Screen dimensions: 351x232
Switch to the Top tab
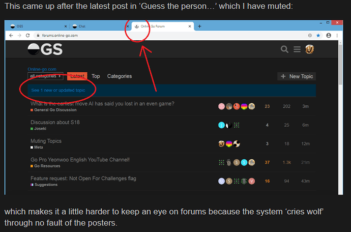[x=96, y=76]
